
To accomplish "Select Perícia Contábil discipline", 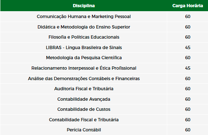I will point(84,130).
